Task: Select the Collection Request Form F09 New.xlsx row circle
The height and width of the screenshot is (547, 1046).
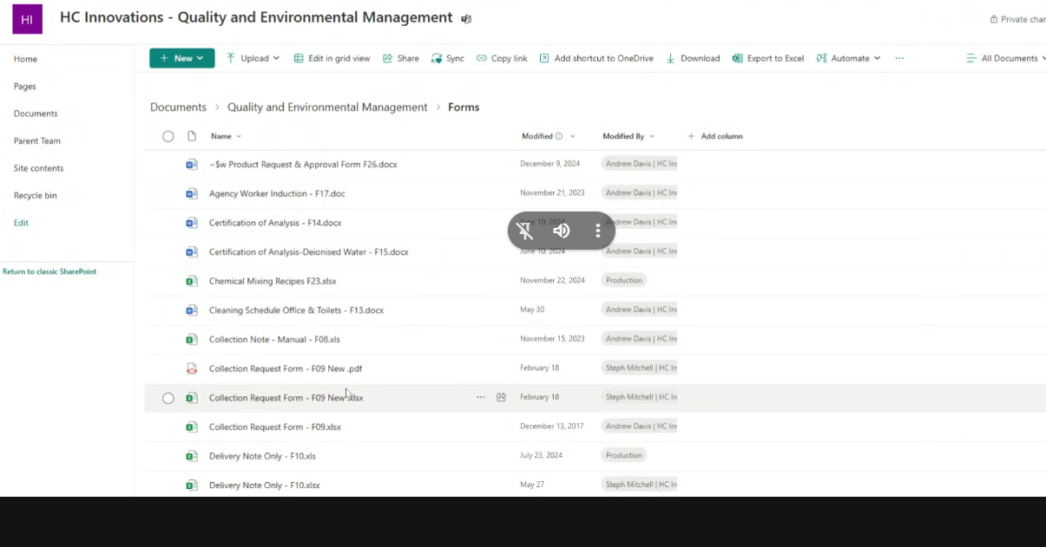Action: [168, 398]
